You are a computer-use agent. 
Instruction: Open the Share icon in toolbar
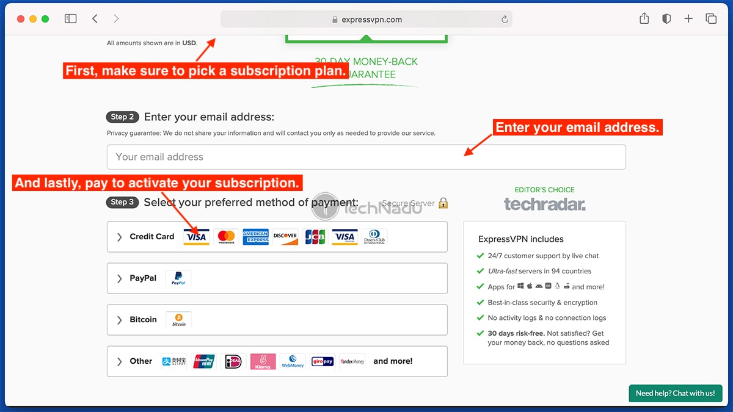644,19
